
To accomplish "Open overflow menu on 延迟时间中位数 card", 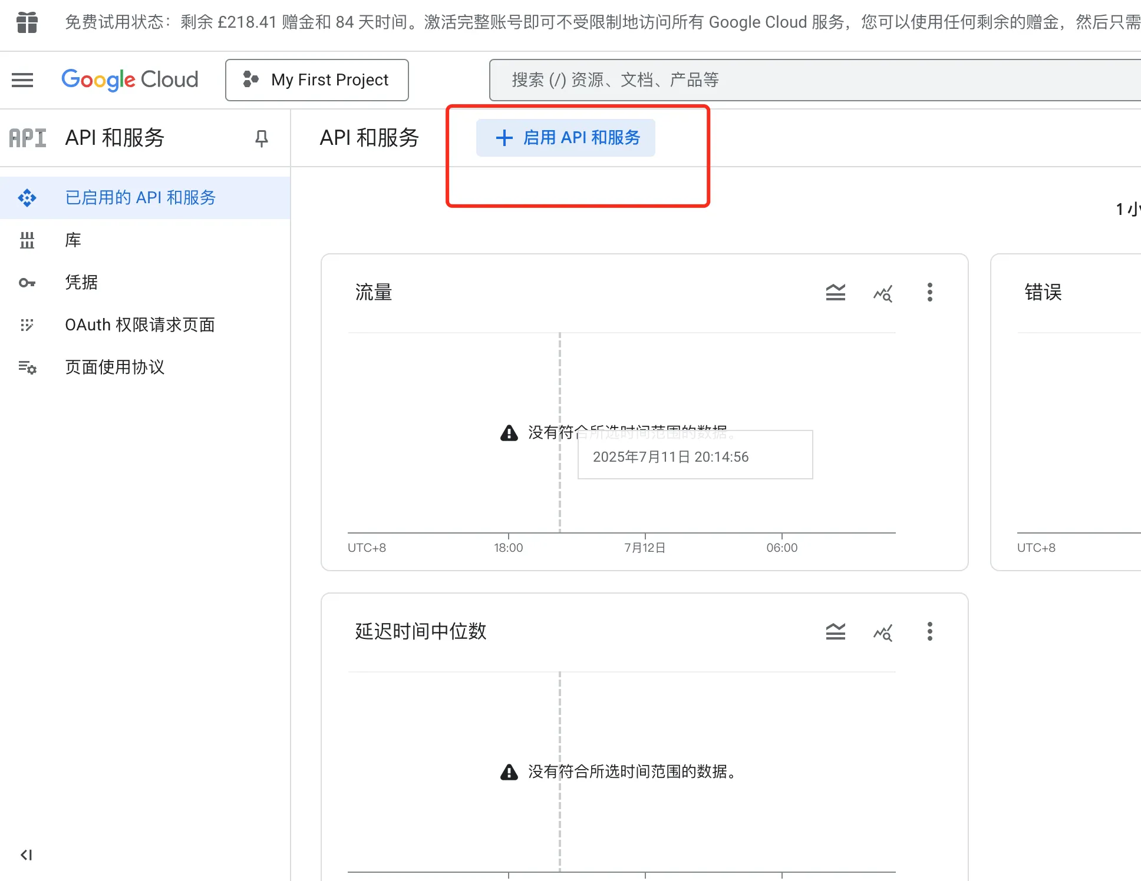I will (x=929, y=631).
